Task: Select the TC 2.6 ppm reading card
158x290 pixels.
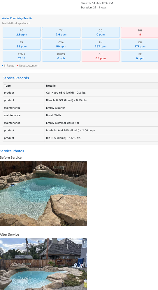Action: [61, 32]
